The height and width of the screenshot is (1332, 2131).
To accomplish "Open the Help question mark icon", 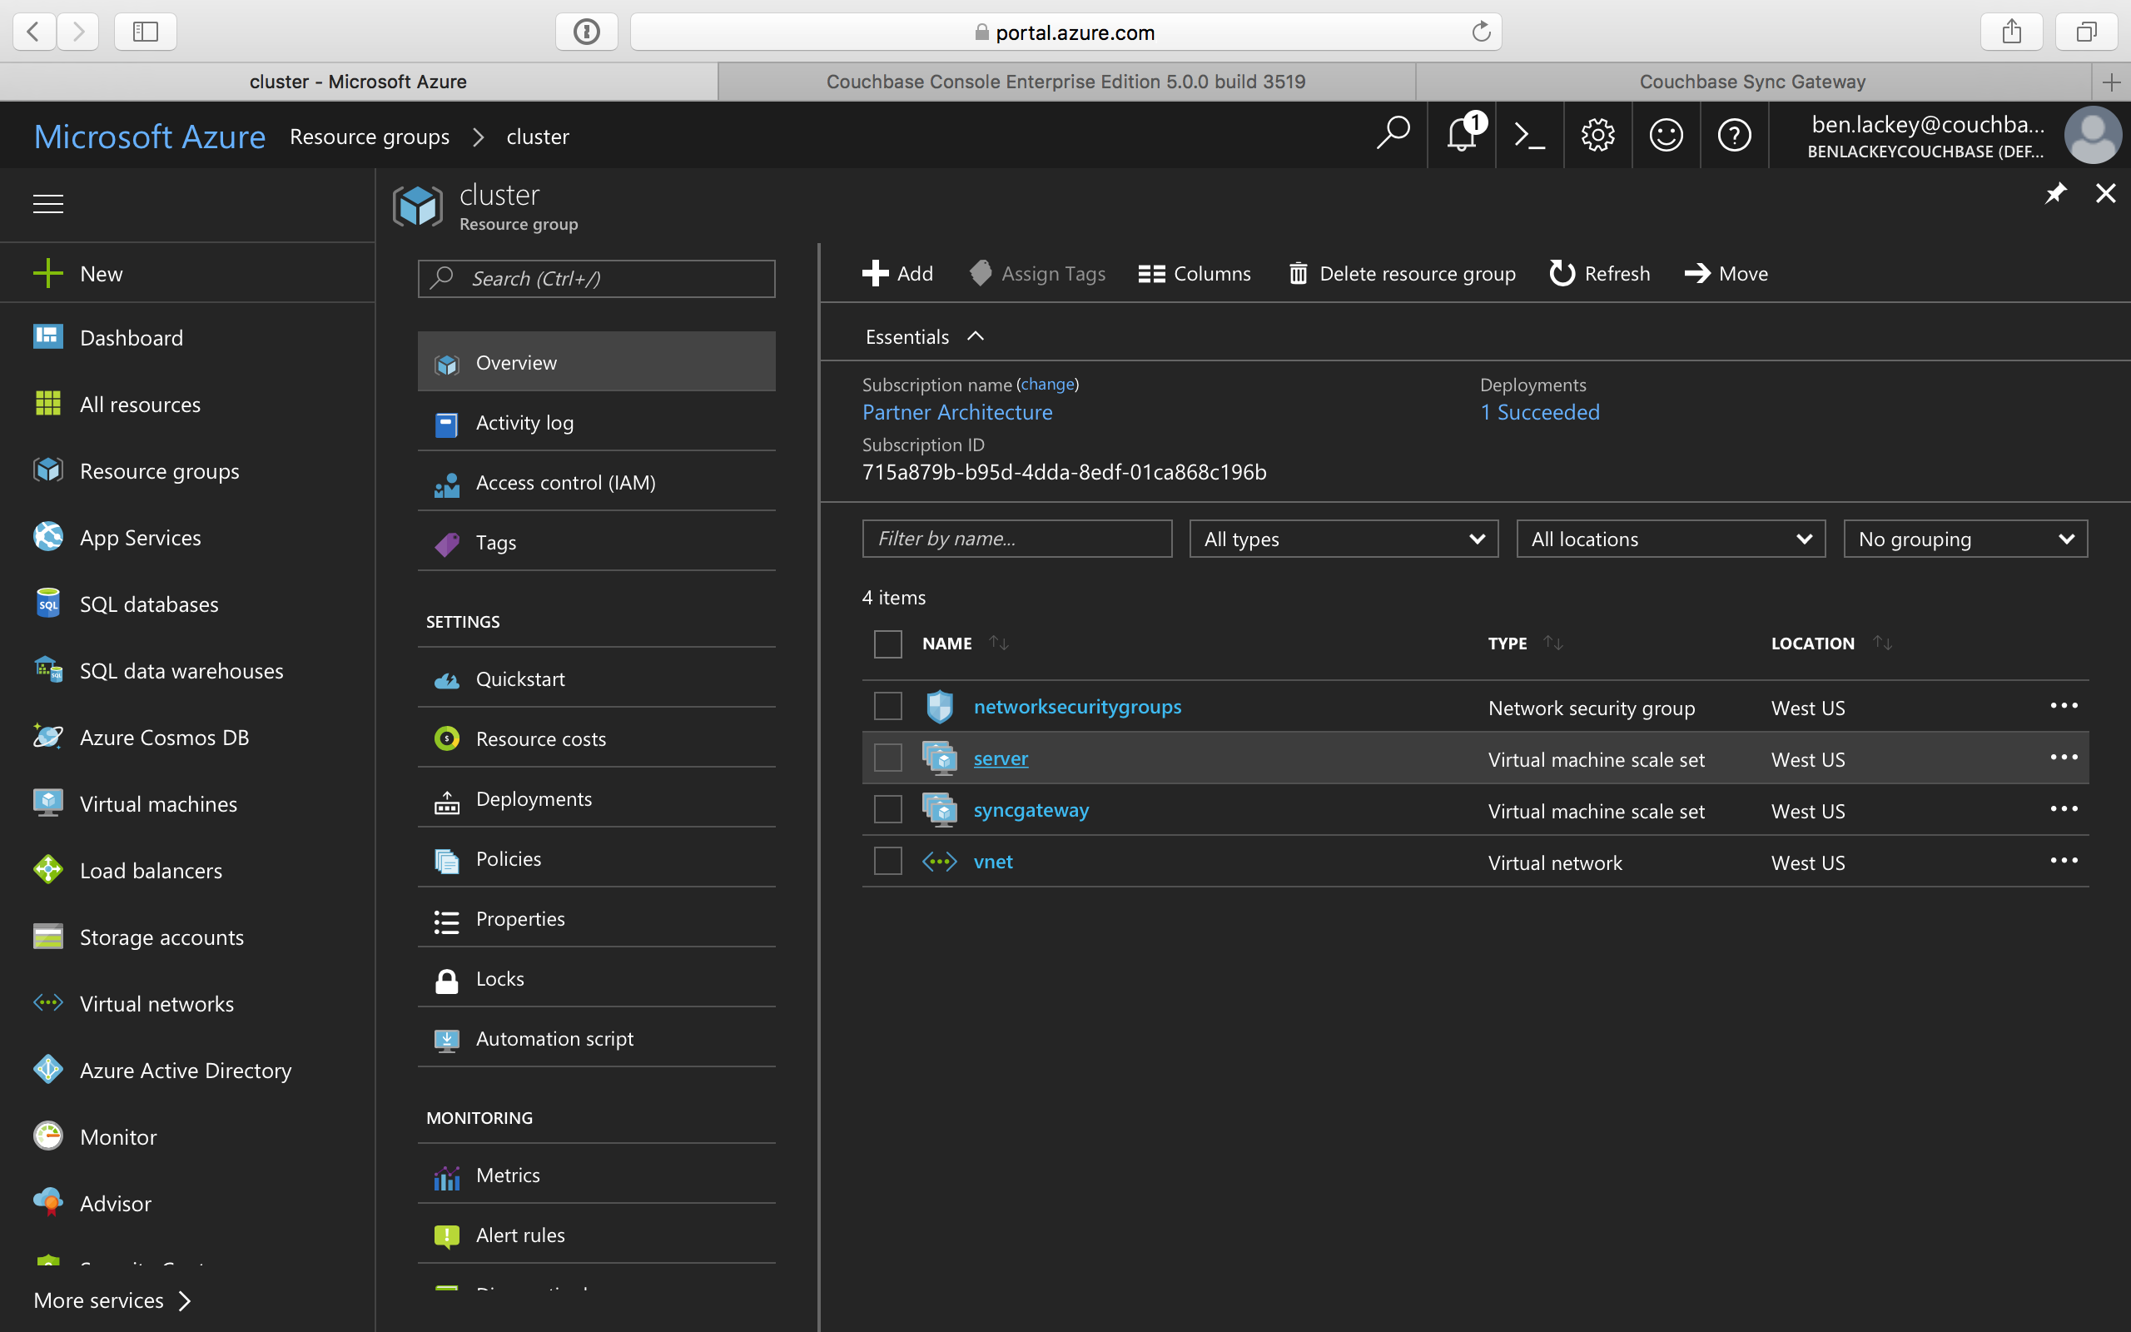I will (1734, 135).
